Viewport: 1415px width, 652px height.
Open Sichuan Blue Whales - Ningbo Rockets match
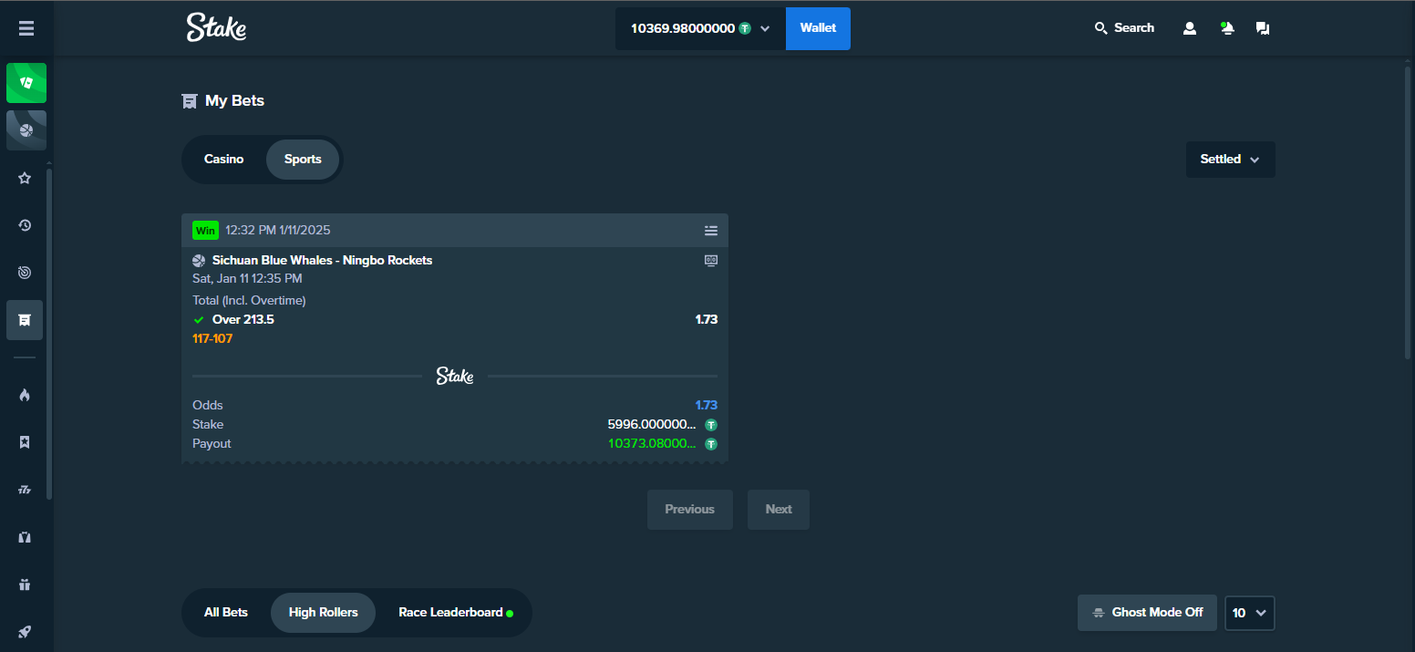click(x=323, y=261)
